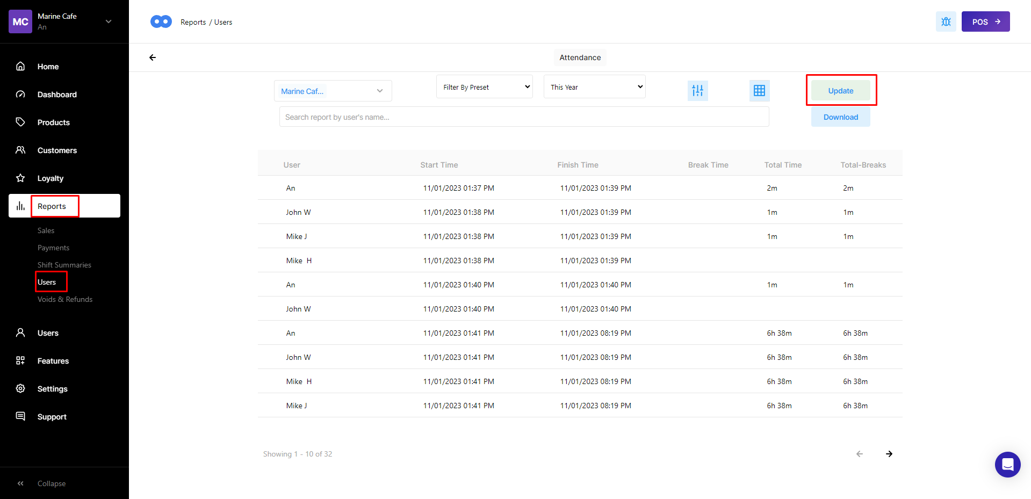
Task: Open Dashboard in the sidebar
Action: click(57, 95)
